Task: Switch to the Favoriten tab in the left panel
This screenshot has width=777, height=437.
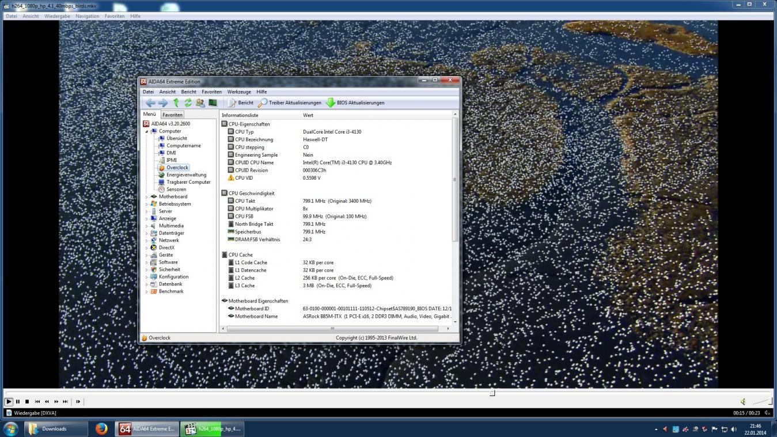Action: coord(172,115)
